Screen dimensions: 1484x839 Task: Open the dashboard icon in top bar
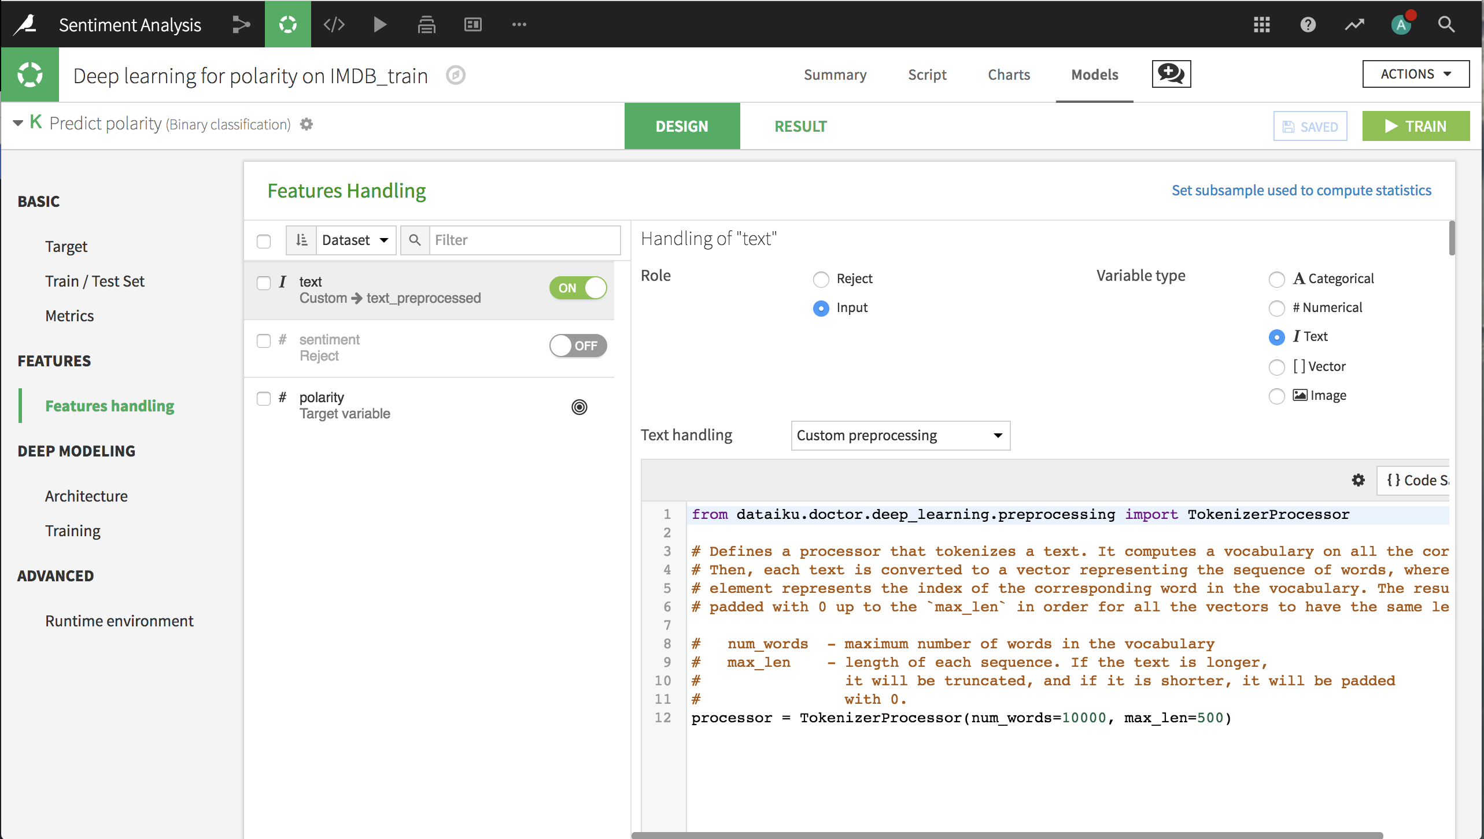pyautogui.click(x=472, y=24)
